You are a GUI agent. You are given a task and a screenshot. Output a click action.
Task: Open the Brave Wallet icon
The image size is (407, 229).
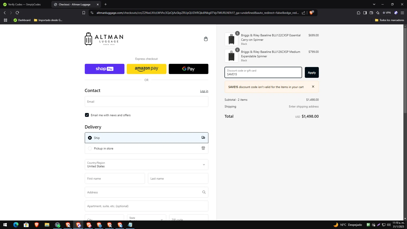tap(371, 13)
